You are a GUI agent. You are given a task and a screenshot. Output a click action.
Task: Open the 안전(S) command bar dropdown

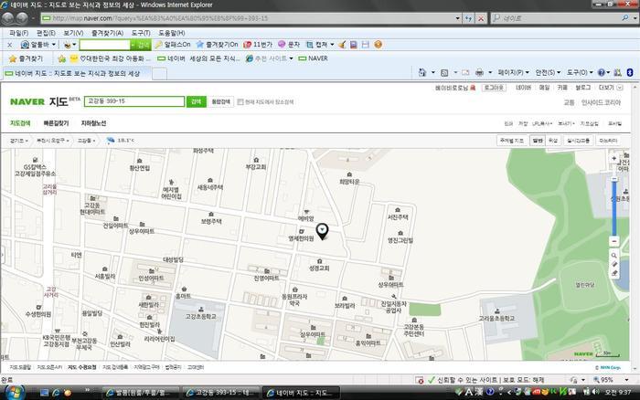coord(548,72)
